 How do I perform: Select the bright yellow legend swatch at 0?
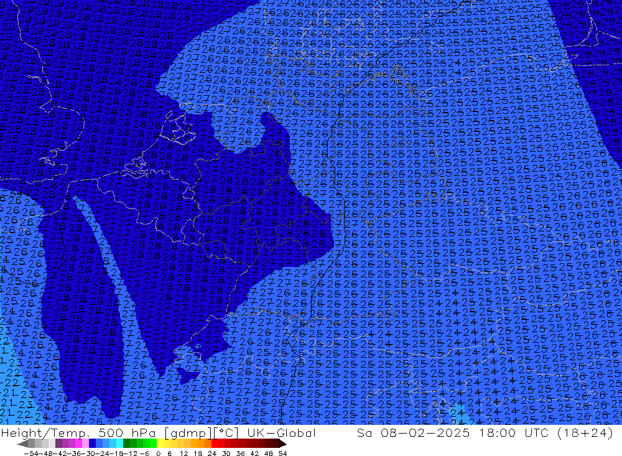[x=160, y=444]
